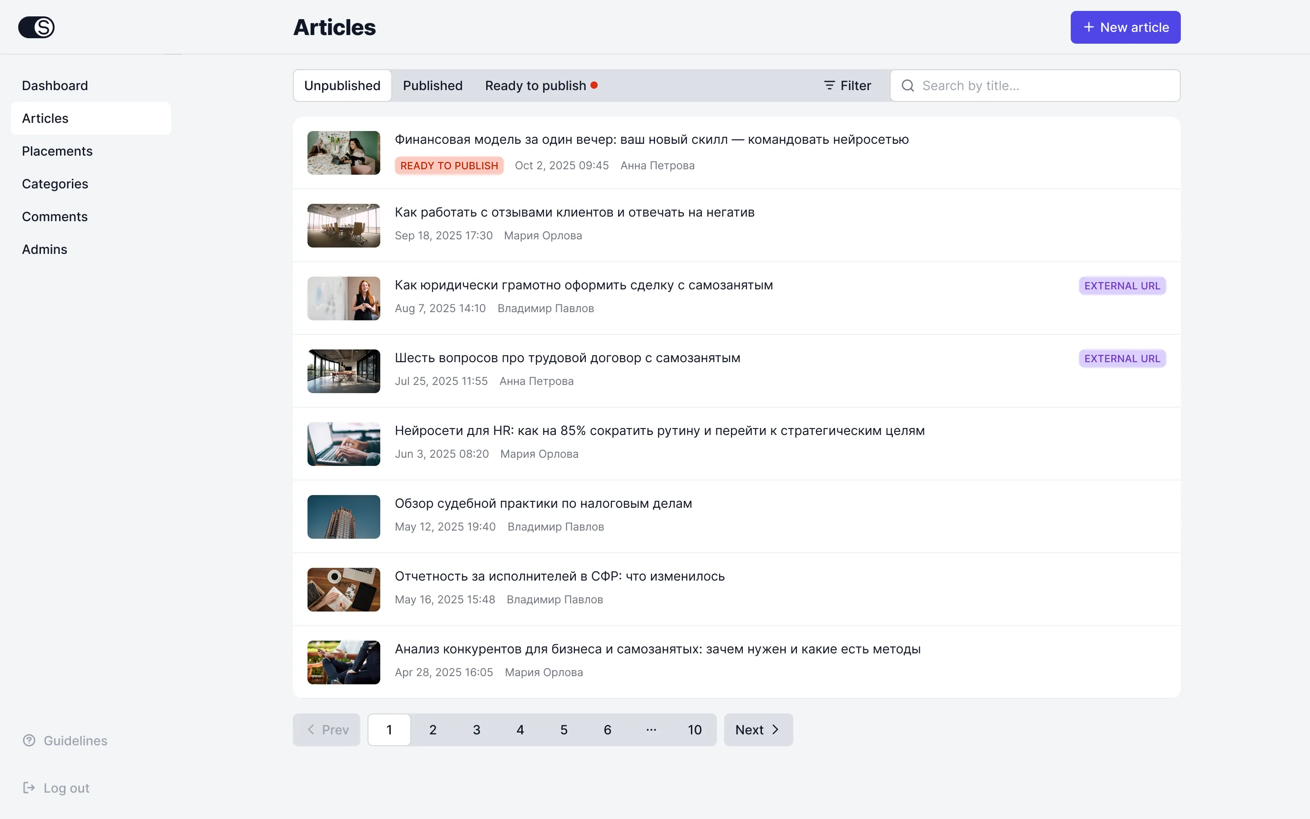The image size is (1310, 819).
Task: Select the Unpublished tab
Action: click(x=342, y=86)
